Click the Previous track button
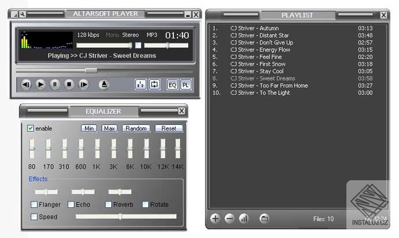Viewport: 399px width, 238px height. point(25,84)
